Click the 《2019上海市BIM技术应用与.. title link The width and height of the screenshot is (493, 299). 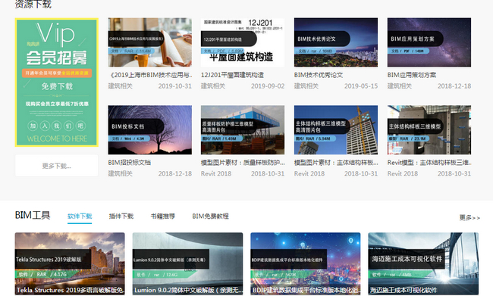150,75
